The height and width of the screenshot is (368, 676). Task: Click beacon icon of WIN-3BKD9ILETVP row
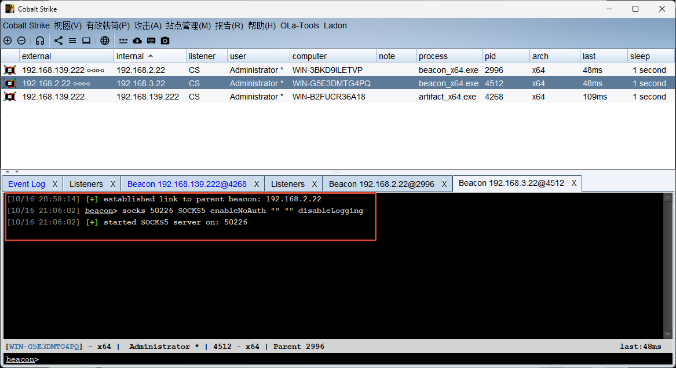(10, 70)
